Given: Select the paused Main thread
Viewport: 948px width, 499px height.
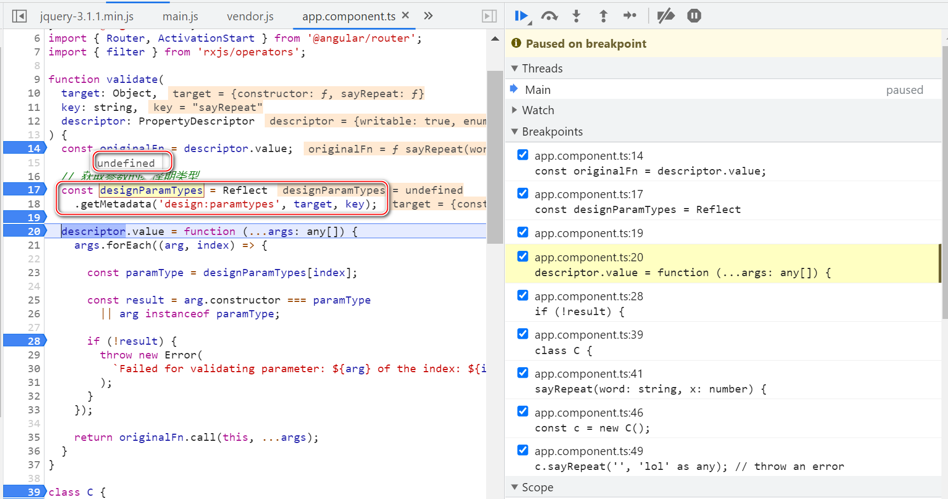Looking at the screenshot, I should click(538, 89).
